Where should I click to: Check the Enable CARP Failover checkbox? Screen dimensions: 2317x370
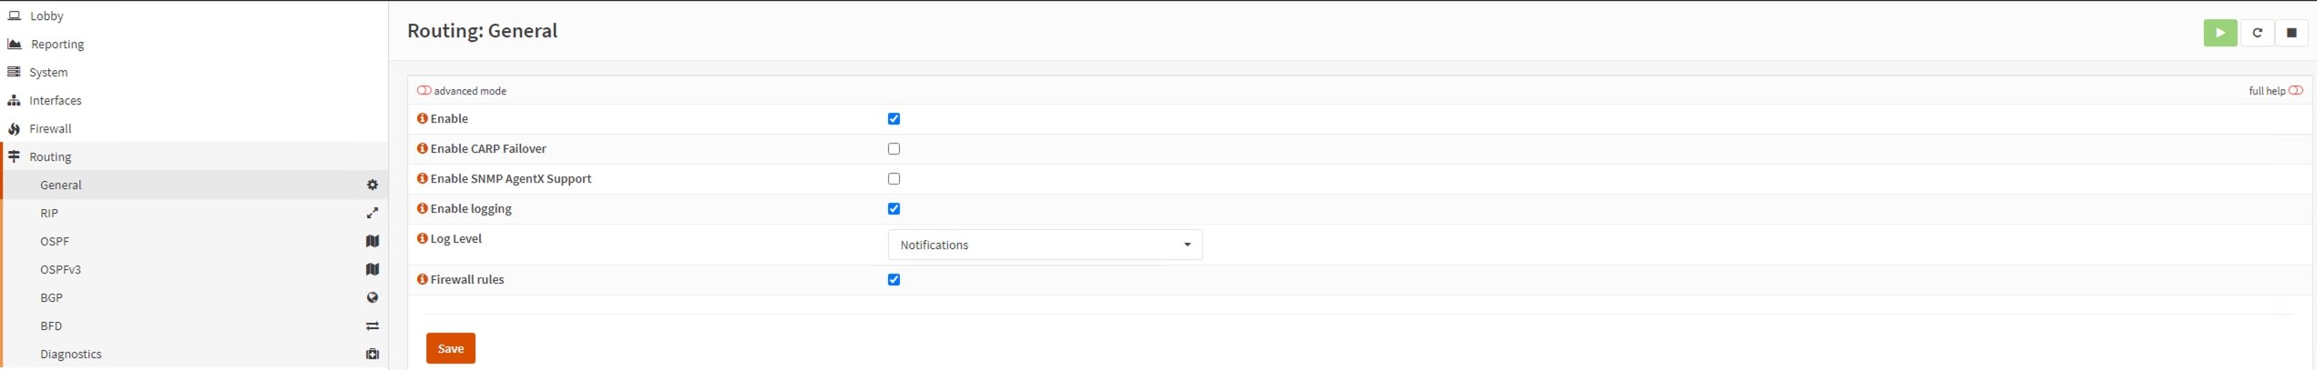893,148
